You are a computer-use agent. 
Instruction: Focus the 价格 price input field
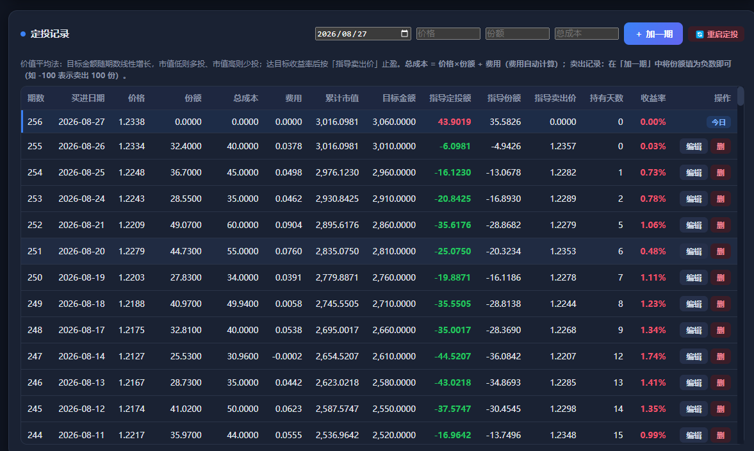(x=448, y=34)
